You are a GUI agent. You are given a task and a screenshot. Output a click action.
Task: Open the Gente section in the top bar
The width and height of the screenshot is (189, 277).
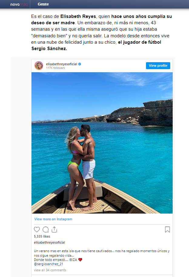(x=43, y=4)
